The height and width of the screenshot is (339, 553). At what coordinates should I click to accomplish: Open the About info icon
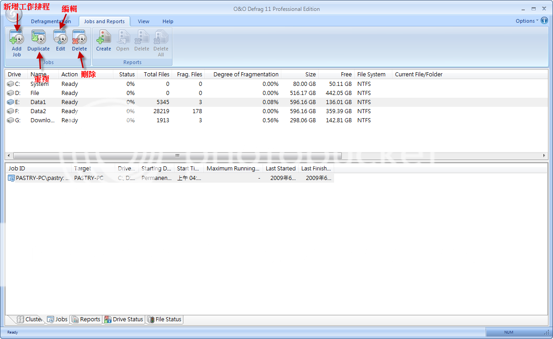(x=544, y=21)
